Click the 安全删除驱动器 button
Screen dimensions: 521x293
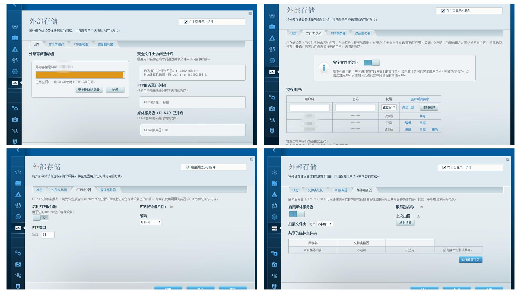coord(89,90)
